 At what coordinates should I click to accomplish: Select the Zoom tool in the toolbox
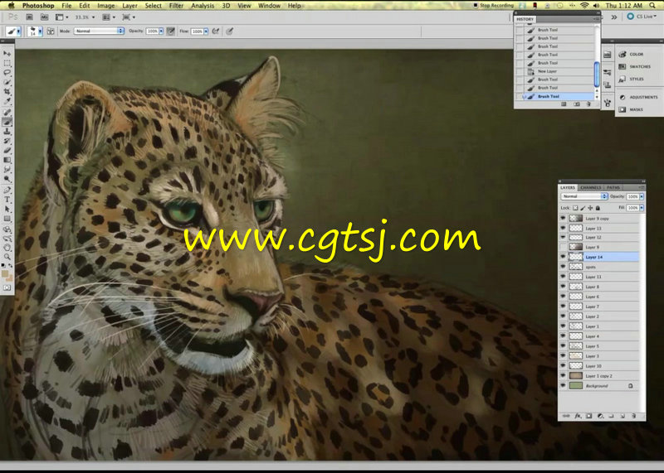[x=7, y=257]
